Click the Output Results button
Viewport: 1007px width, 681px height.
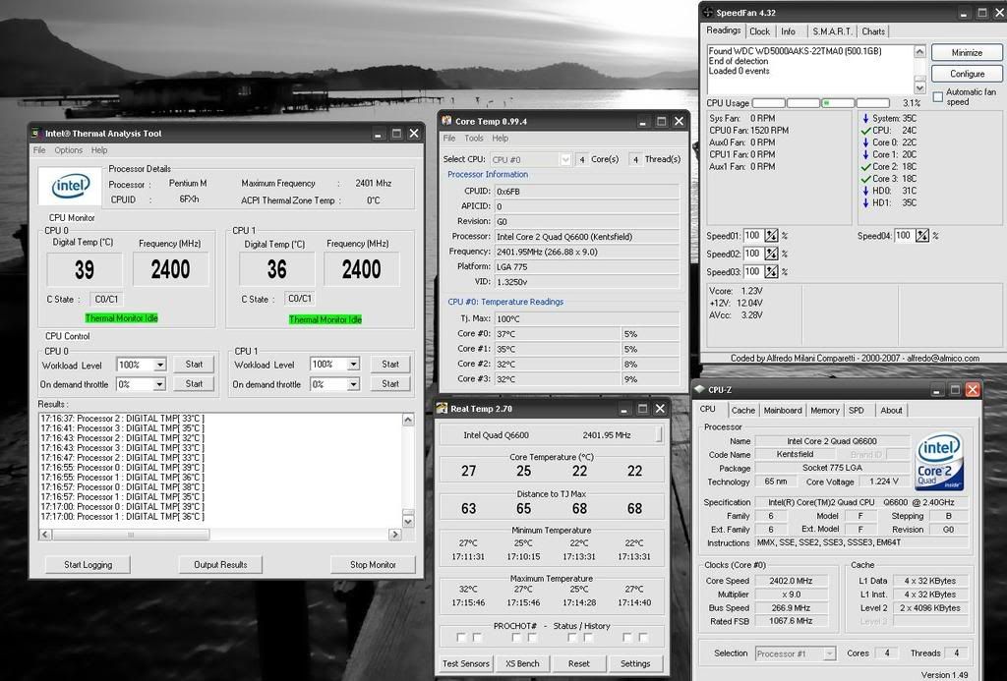[x=220, y=565]
